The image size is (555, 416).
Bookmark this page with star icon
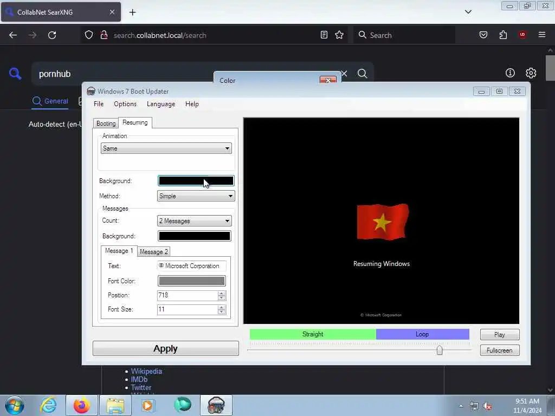point(339,35)
